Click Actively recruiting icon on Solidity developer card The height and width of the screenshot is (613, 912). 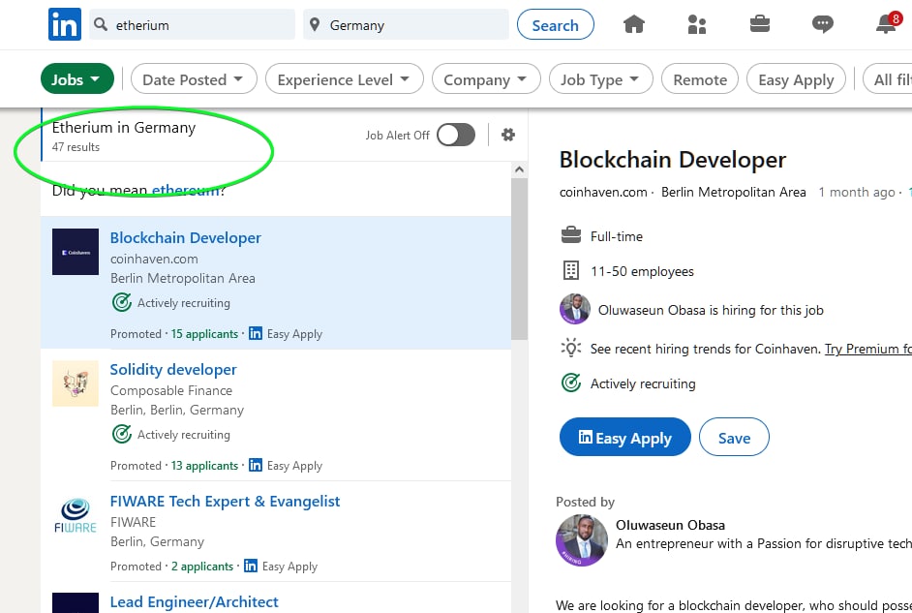click(x=122, y=434)
